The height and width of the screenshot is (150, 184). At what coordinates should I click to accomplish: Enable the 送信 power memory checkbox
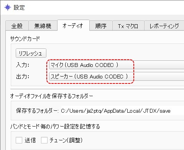(19, 140)
